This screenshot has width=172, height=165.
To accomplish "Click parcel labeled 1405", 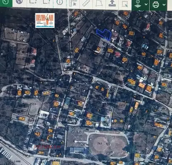I will [x=18, y=135].
